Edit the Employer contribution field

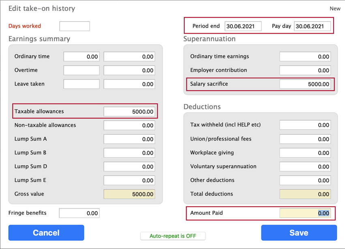[x=305, y=70]
